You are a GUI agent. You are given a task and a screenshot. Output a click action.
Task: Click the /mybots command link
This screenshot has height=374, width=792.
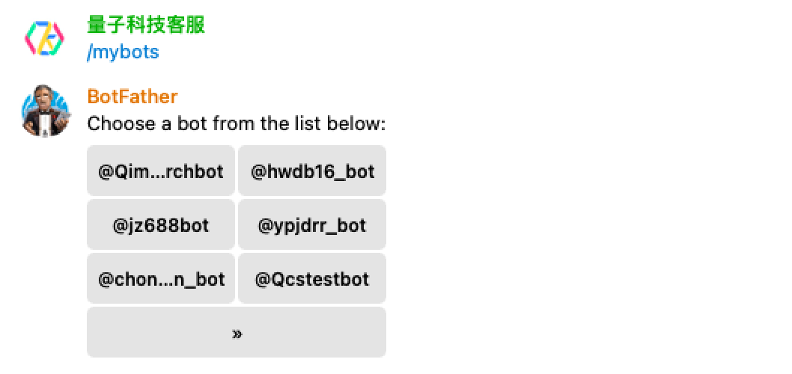[x=123, y=52]
